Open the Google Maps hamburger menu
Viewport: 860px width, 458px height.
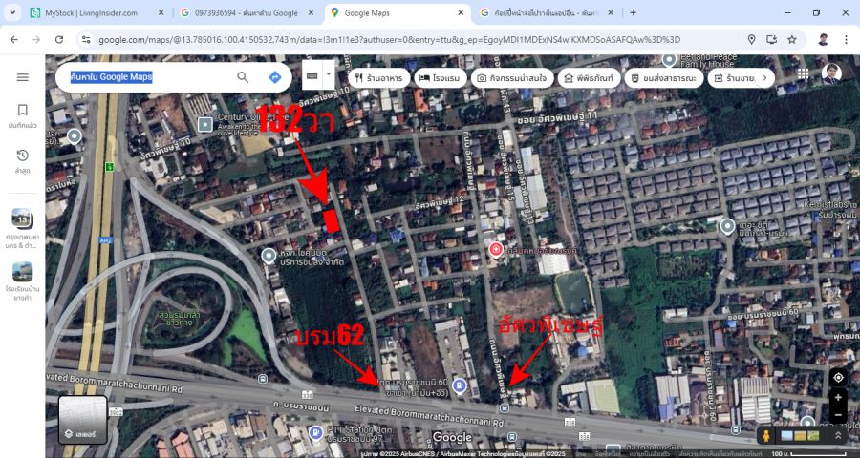[22, 77]
